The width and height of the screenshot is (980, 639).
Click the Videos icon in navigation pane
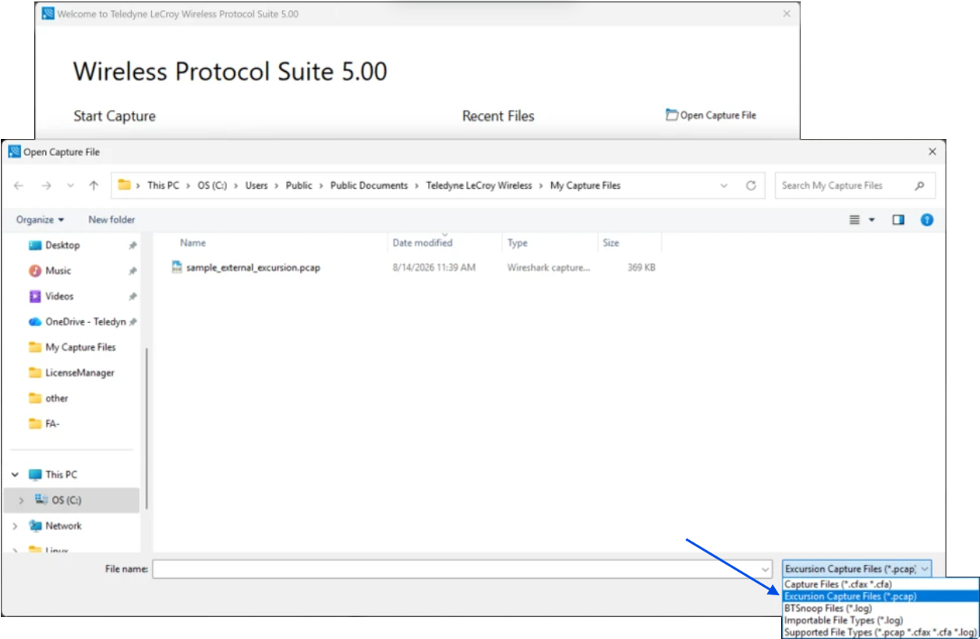coord(35,296)
